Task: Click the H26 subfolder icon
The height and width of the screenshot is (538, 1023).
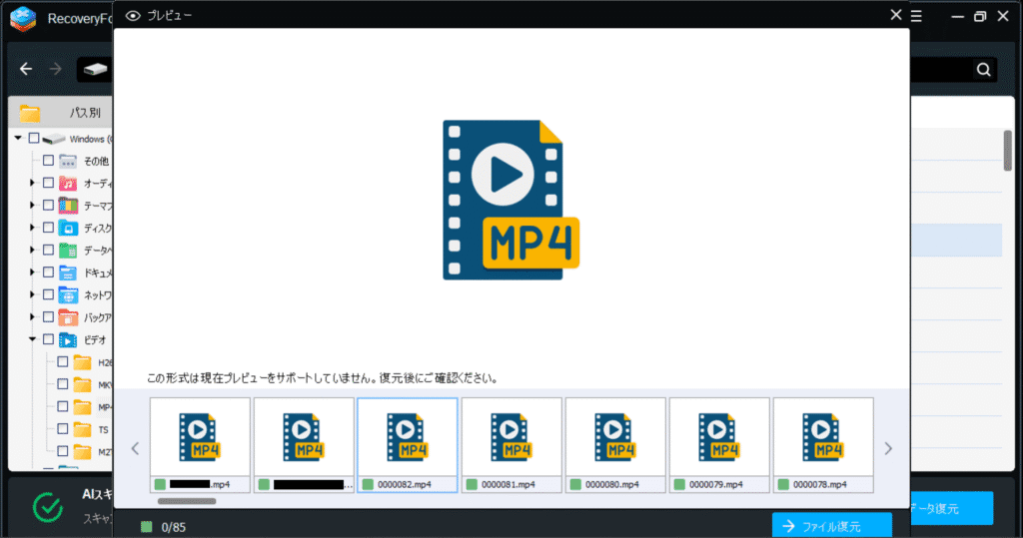Action: point(82,362)
